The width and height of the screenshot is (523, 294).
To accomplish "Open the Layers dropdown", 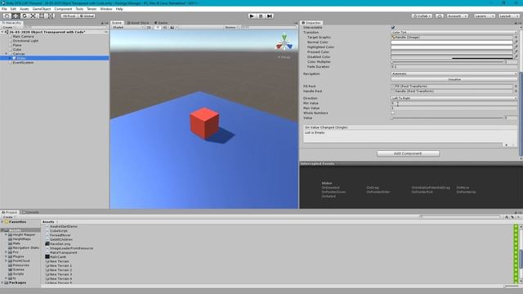I will [485, 16].
